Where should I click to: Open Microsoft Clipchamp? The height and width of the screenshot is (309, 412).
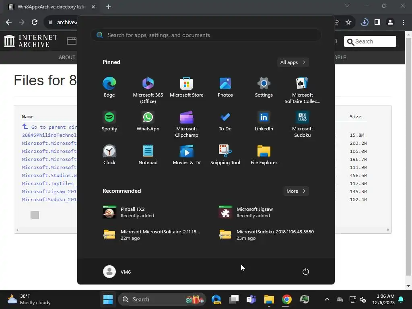coord(187,124)
